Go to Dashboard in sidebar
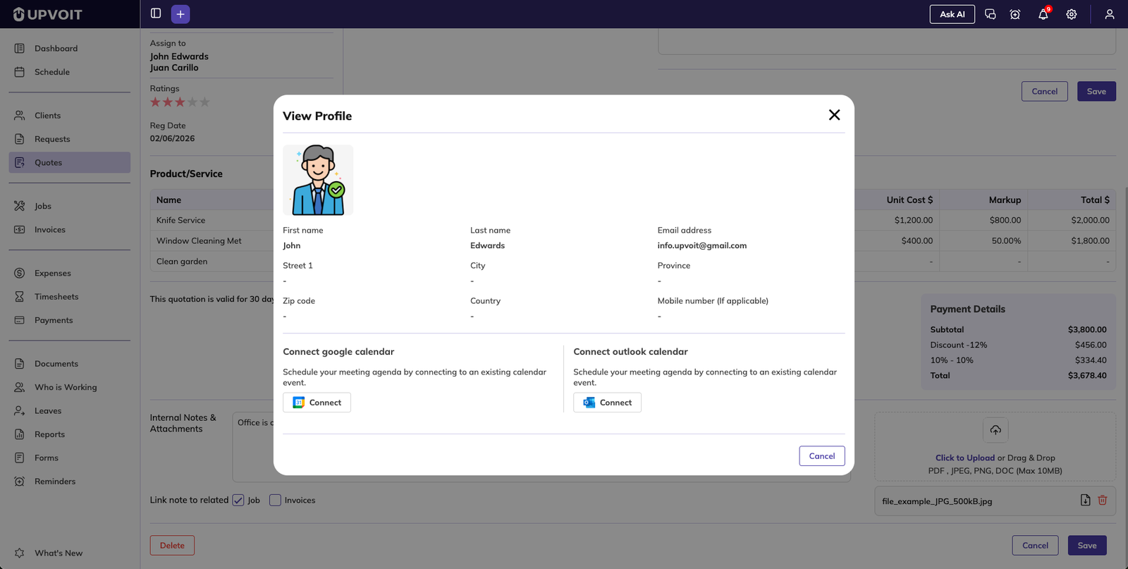Image resolution: width=1128 pixels, height=569 pixels. tap(56, 49)
